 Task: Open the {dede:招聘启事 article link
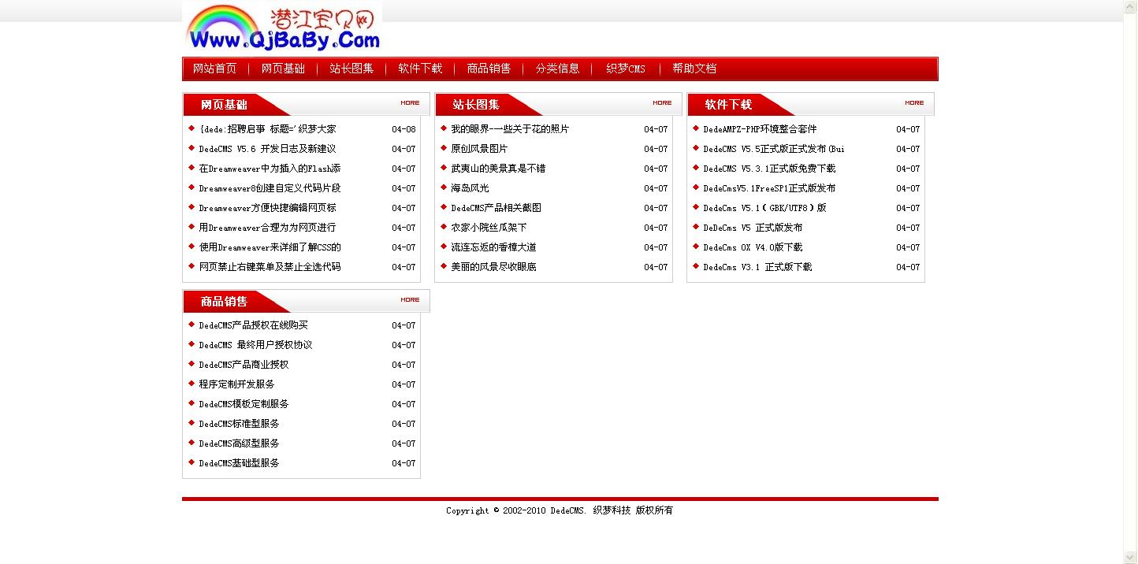pyautogui.click(x=267, y=129)
